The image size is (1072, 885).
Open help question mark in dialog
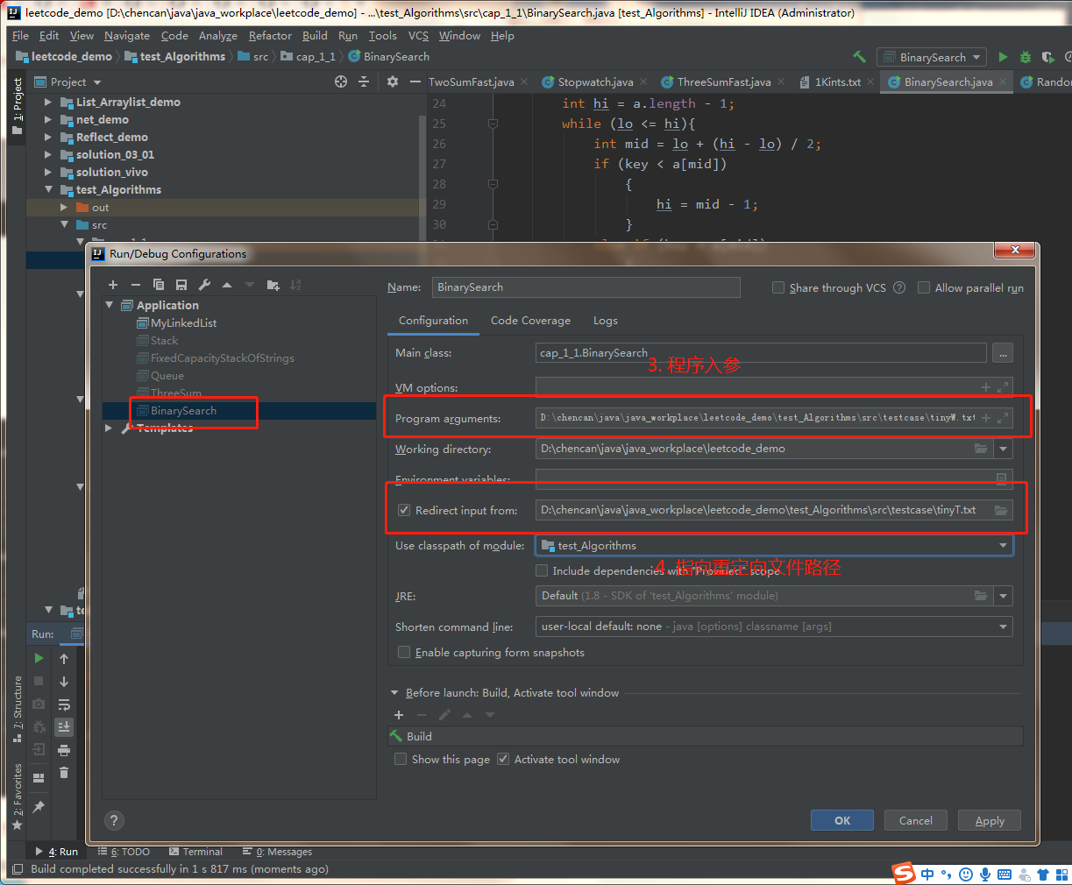click(x=114, y=821)
